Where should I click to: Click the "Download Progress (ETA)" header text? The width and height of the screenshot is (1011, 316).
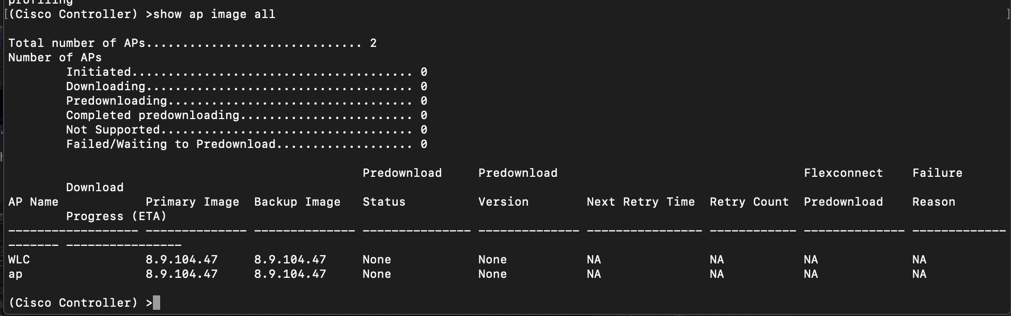[x=116, y=217]
